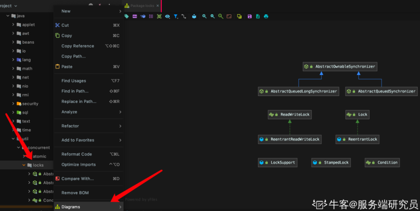Select the Condition diagram node
Image resolution: width=420 pixels, height=211 pixels.
pos(382,162)
